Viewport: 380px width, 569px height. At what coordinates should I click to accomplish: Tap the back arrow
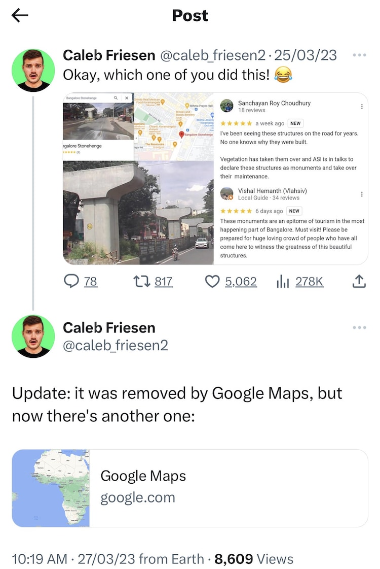(x=20, y=16)
